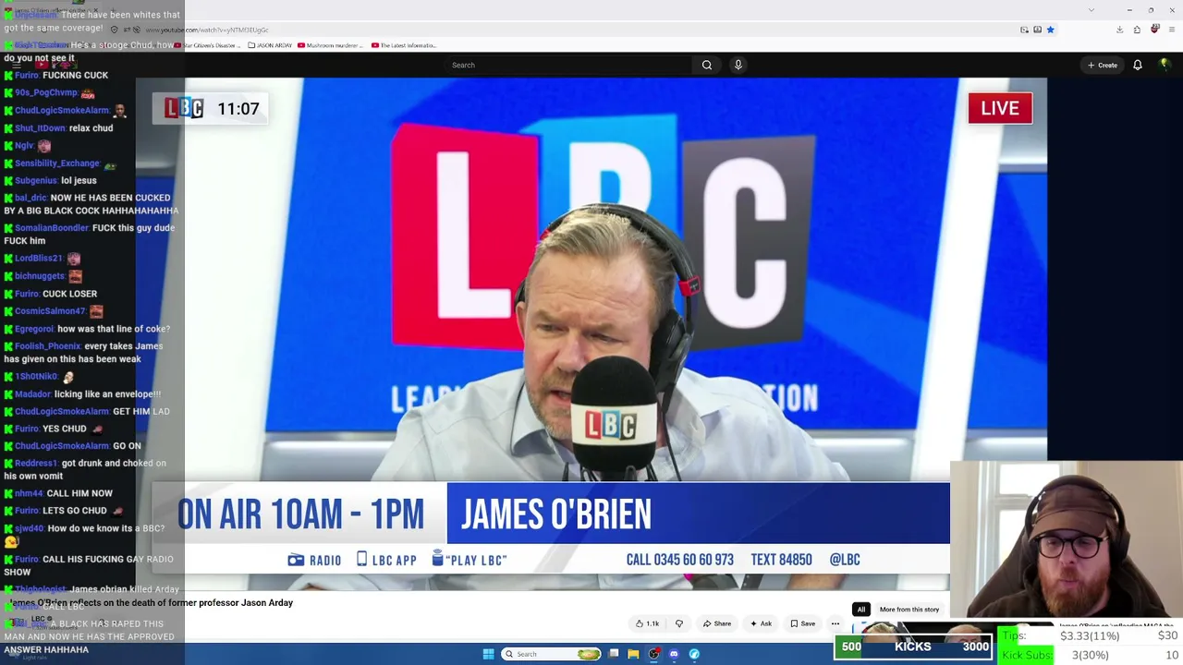Click the LBC live video player
The height and width of the screenshot is (665, 1183).
(x=591, y=332)
